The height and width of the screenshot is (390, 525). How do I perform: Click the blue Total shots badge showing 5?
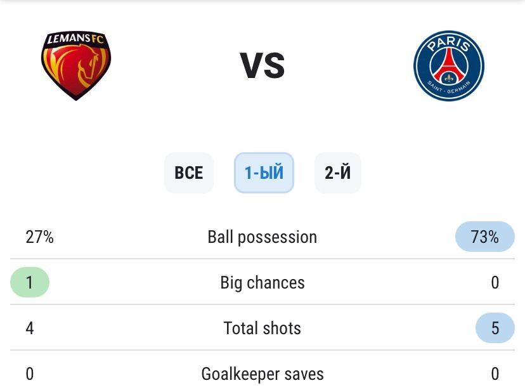click(495, 328)
